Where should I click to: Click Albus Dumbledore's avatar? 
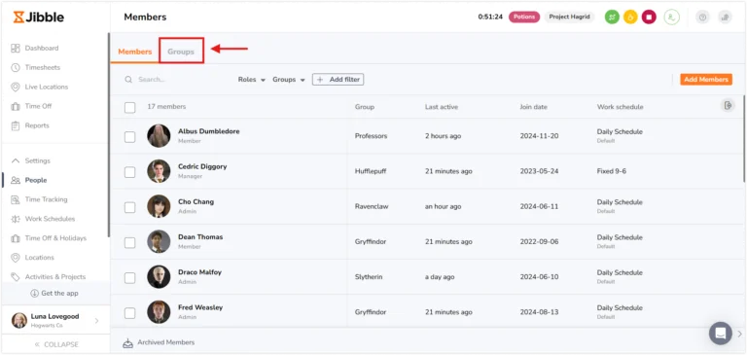pos(159,136)
